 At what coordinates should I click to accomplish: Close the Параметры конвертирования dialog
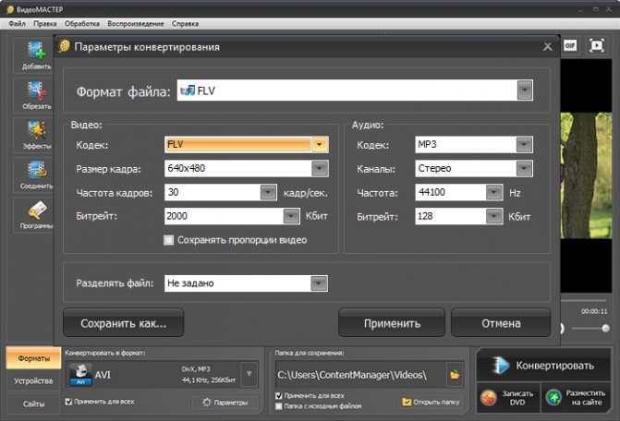(547, 46)
